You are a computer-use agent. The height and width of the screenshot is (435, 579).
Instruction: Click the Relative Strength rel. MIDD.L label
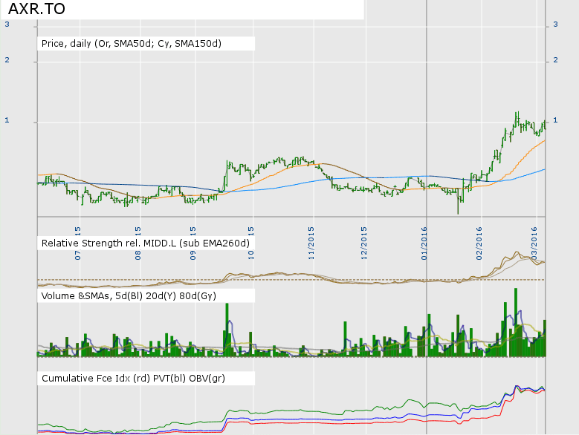pyautogui.click(x=145, y=243)
